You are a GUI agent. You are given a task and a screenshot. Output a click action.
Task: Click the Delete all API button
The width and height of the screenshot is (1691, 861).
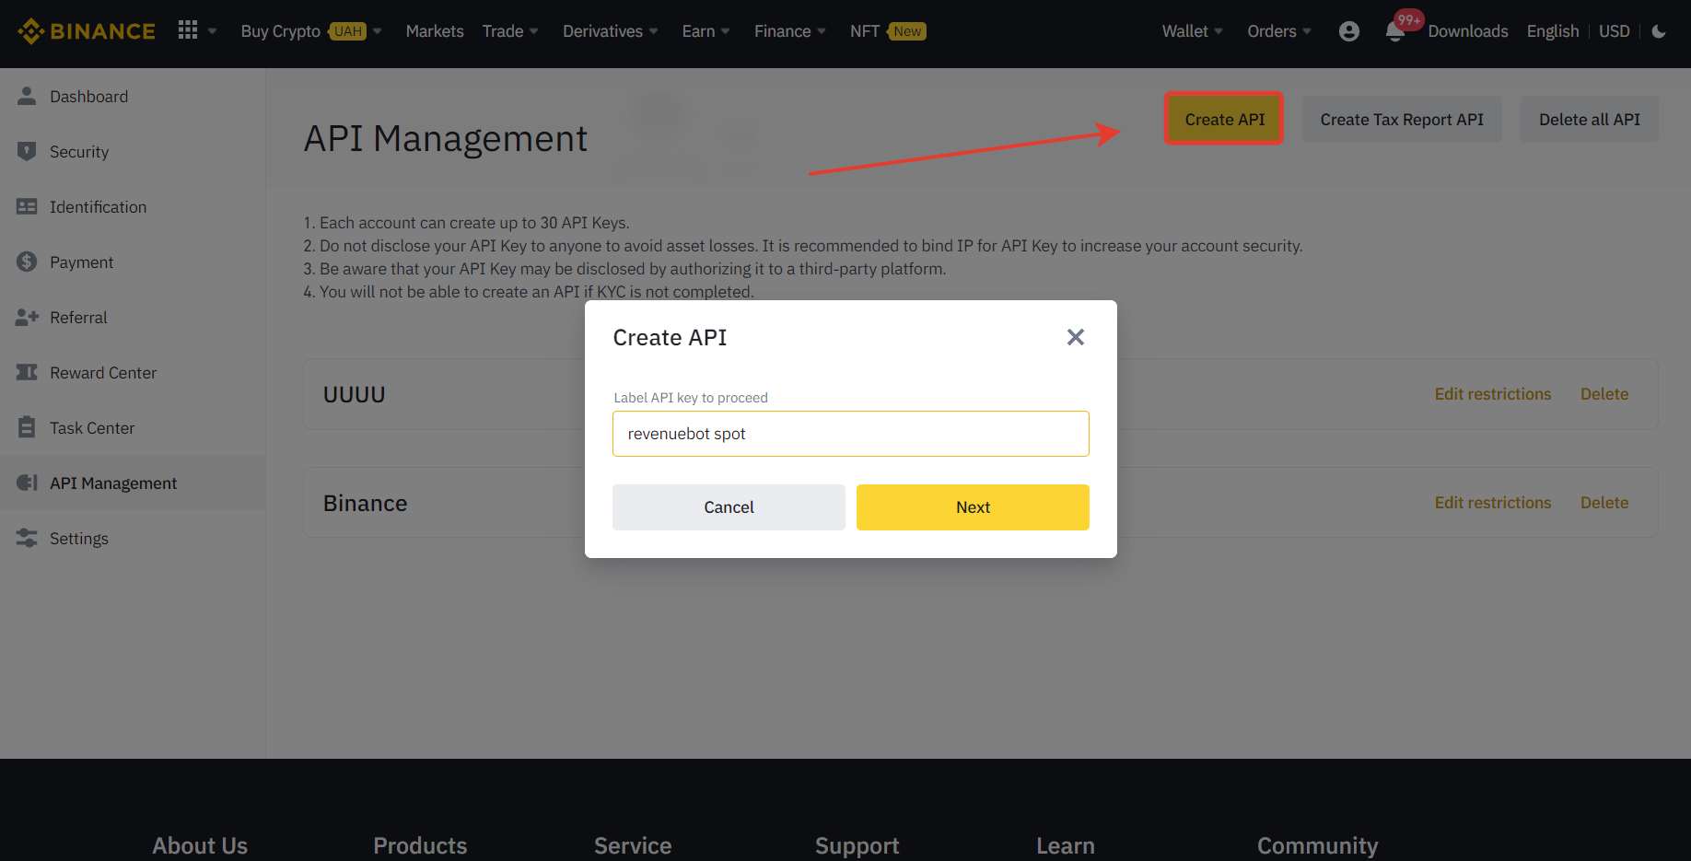tap(1589, 119)
